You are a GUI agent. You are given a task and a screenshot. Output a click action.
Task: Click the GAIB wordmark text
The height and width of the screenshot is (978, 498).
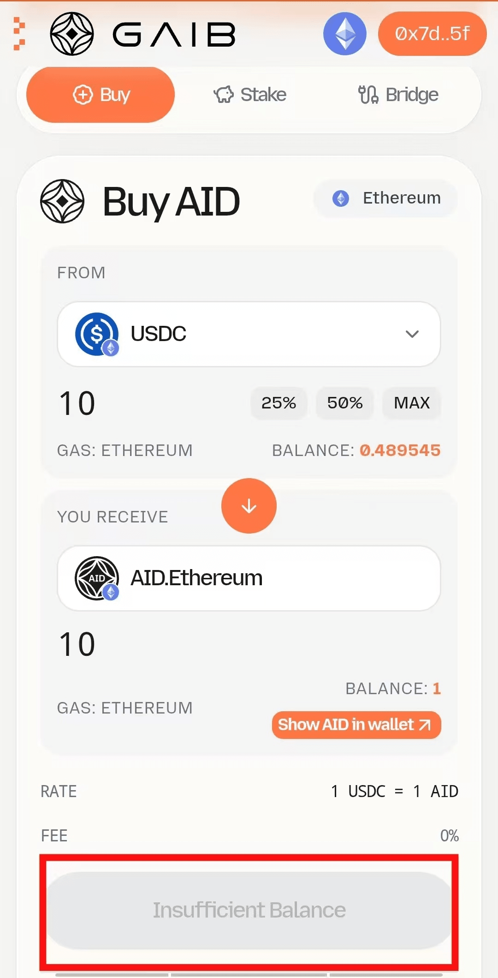(174, 35)
